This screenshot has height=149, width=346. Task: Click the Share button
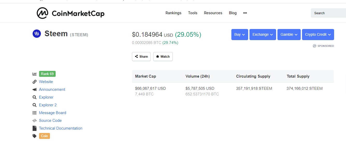coord(141,56)
